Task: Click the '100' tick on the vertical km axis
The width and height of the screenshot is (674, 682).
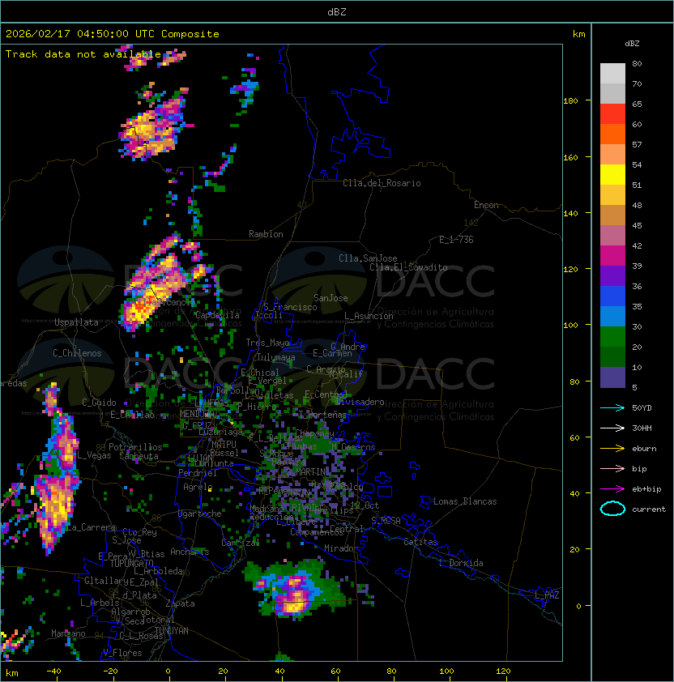Action: (570, 326)
